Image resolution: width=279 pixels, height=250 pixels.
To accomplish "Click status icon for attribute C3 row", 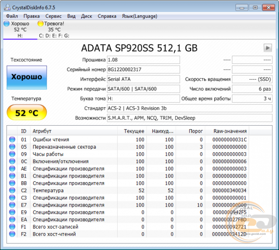I will (12, 198).
